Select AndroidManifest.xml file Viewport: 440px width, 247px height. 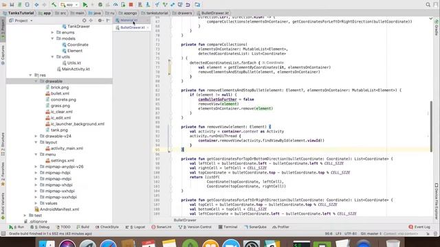56,209
